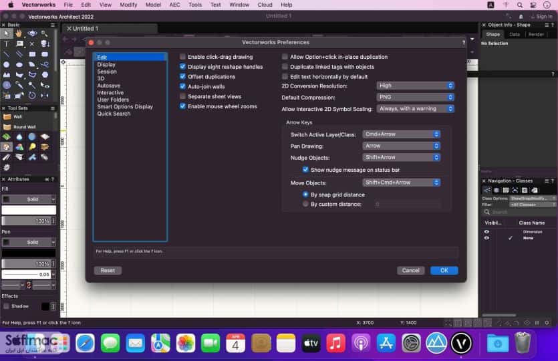The width and height of the screenshot is (558, 361).
Task: Toggle Show nudge message on status bar
Action: coord(305,170)
